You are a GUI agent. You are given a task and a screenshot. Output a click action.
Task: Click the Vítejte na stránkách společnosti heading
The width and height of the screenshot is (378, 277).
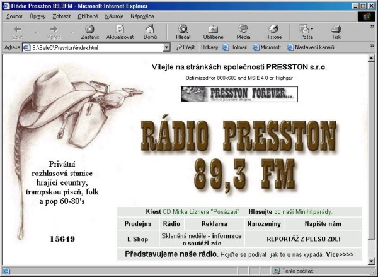(x=239, y=67)
